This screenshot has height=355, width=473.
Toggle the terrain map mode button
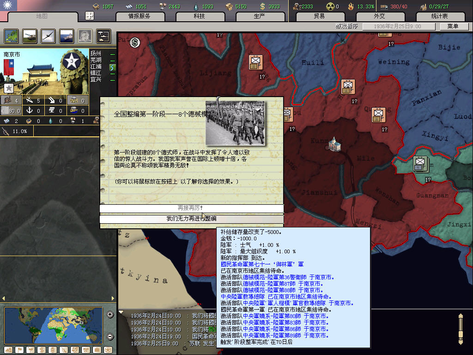pyautogui.click(x=8, y=349)
